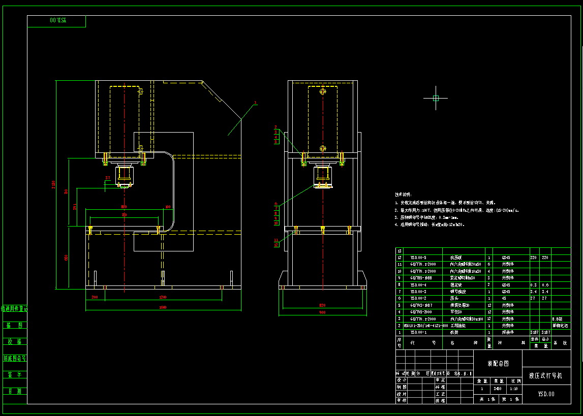
Task: Click the 1:10 scale cell
Action: [x=516, y=389]
